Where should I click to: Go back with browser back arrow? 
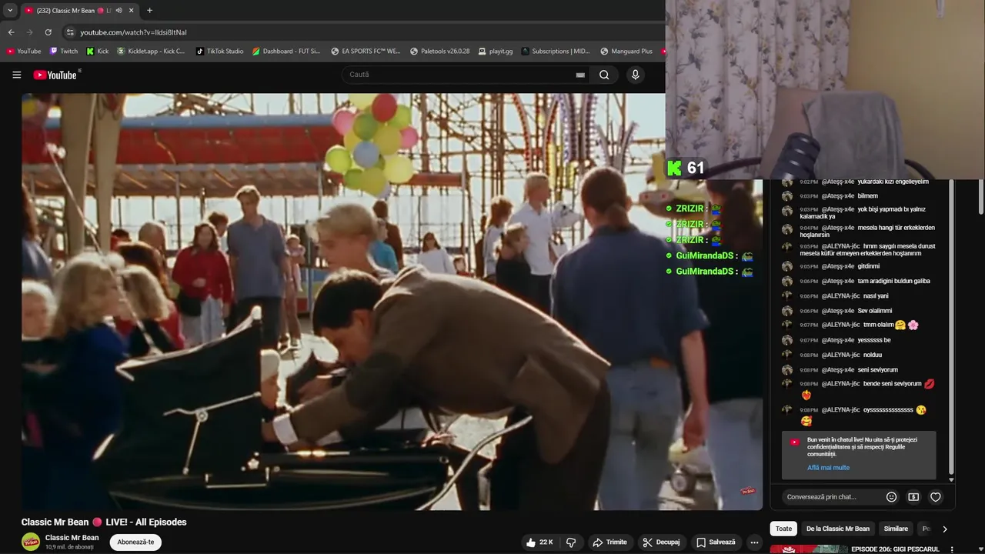11,32
